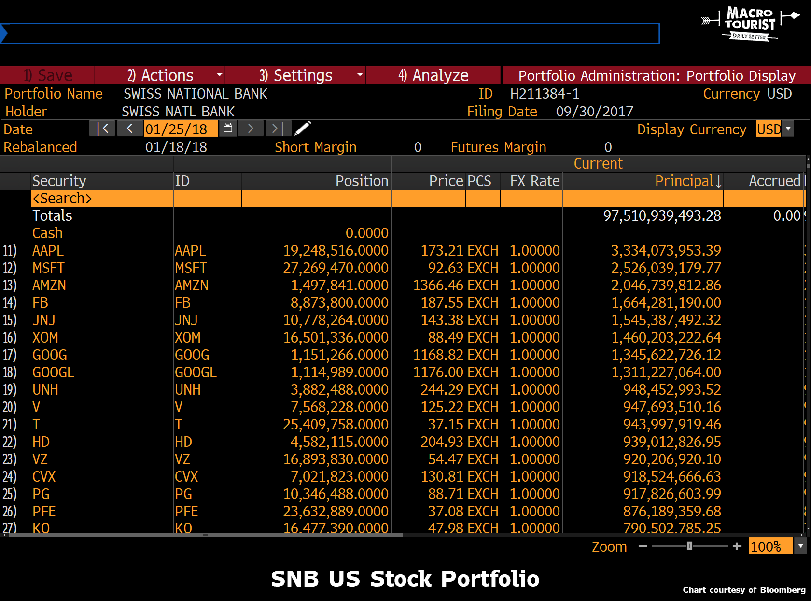This screenshot has width=811, height=601.
Task: Click filing date 09/30/2017
Action: (595, 112)
